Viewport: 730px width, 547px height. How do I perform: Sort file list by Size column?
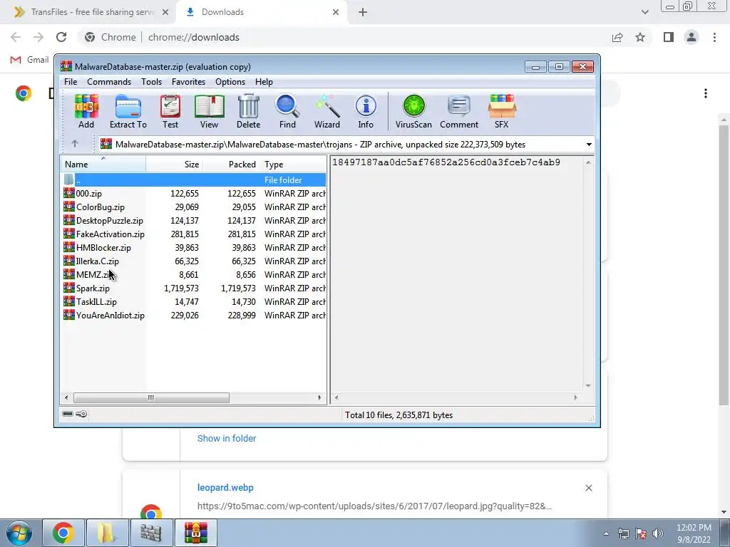tap(174, 165)
